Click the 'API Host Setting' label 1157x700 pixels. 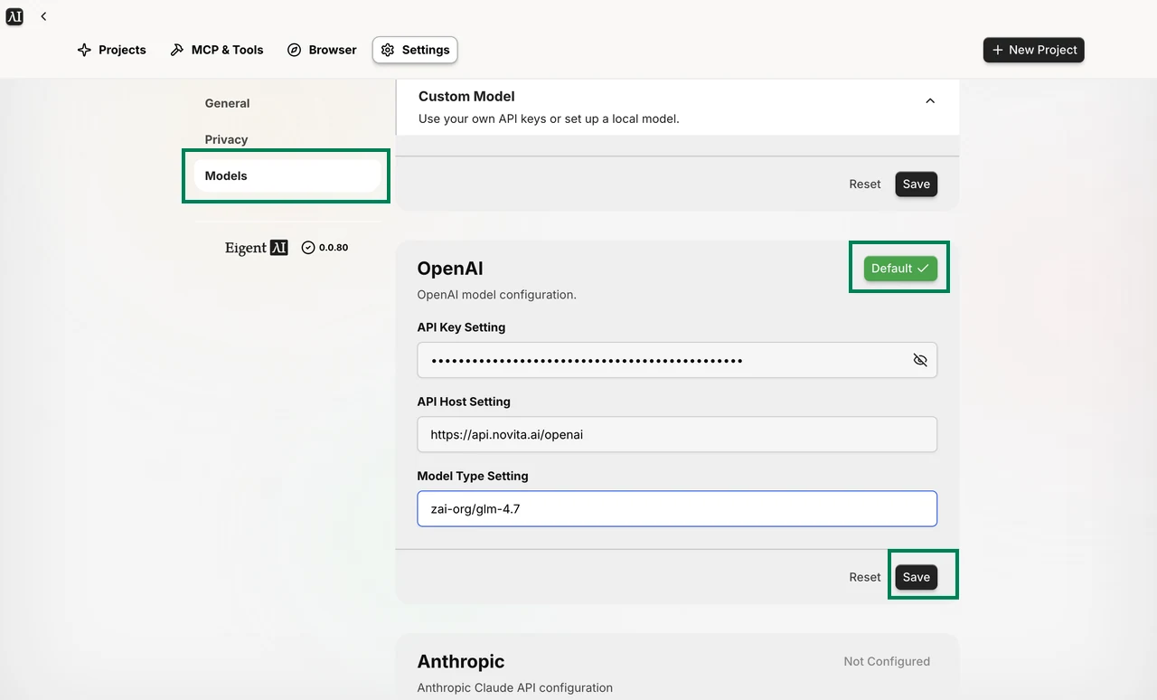(464, 402)
